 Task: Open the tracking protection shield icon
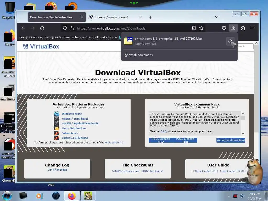[65, 28]
